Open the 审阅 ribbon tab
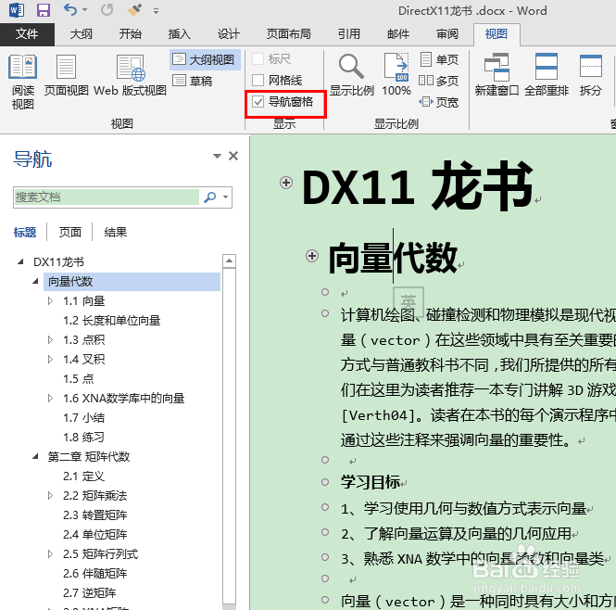The width and height of the screenshot is (616, 610). click(x=447, y=34)
